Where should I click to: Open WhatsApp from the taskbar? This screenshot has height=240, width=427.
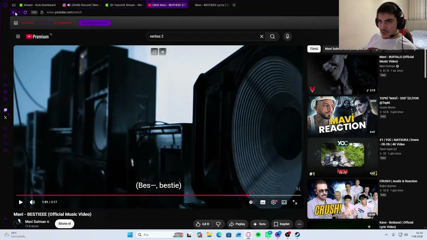[268, 235]
